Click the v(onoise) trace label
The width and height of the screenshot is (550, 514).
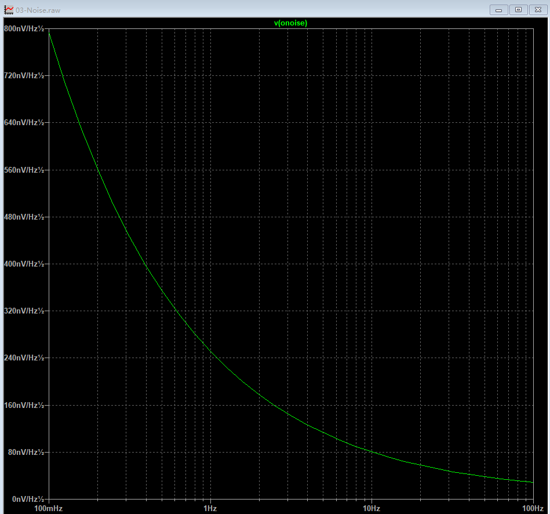click(x=290, y=23)
